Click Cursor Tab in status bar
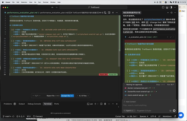The image size is (187, 121). pyautogui.click(x=120, y=116)
